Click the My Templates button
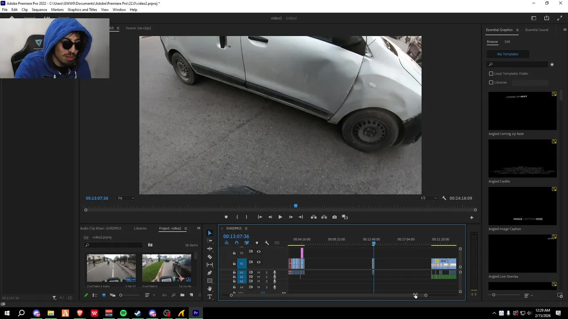Image resolution: width=568 pixels, height=319 pixels. 507,54
